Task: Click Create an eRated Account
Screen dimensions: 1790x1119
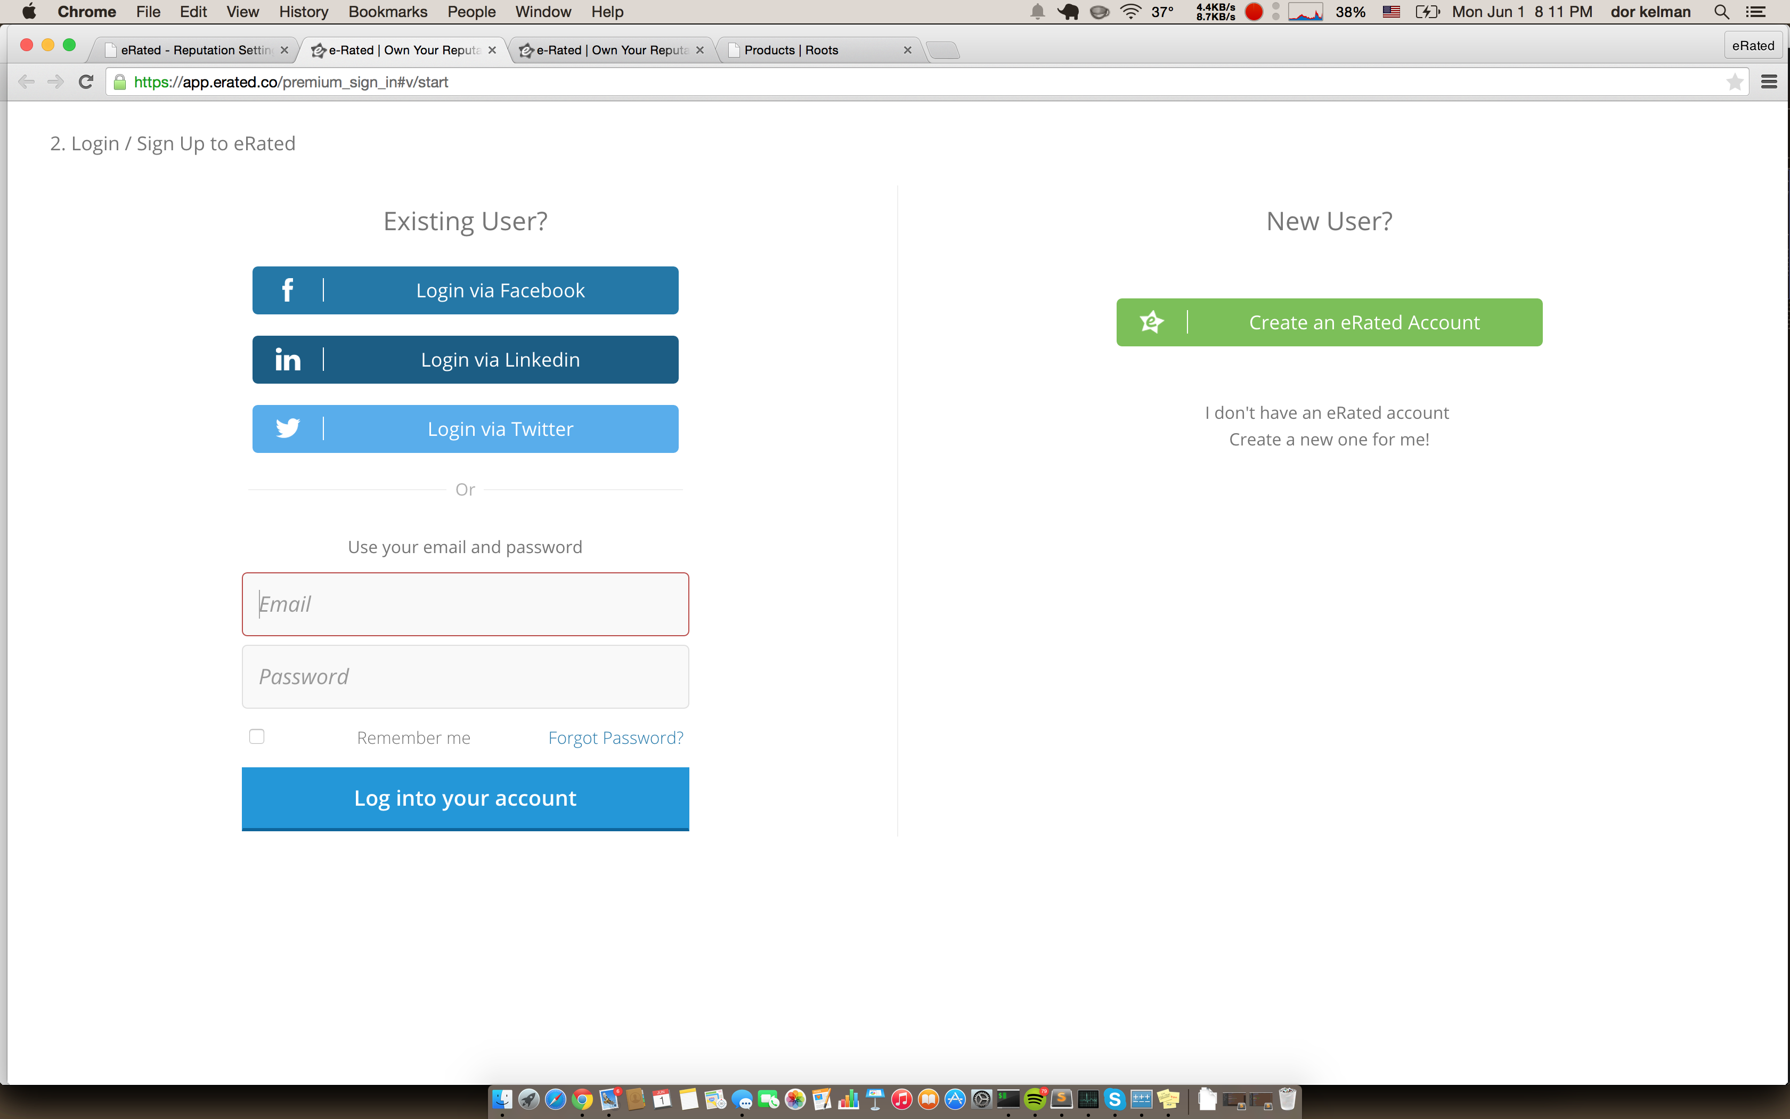Action: (x=1329, y=322)
